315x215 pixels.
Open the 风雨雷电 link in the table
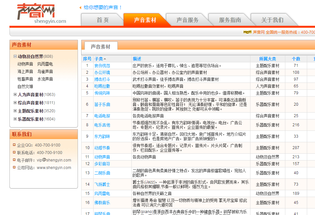(102, 193)
